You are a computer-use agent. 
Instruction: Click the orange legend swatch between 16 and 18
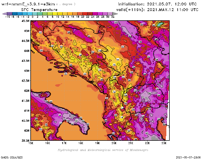[x=75, y=14]
